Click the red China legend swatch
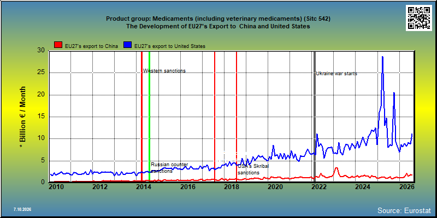Image resolution: width=437 pixels, height=218 pixels. 58,45
